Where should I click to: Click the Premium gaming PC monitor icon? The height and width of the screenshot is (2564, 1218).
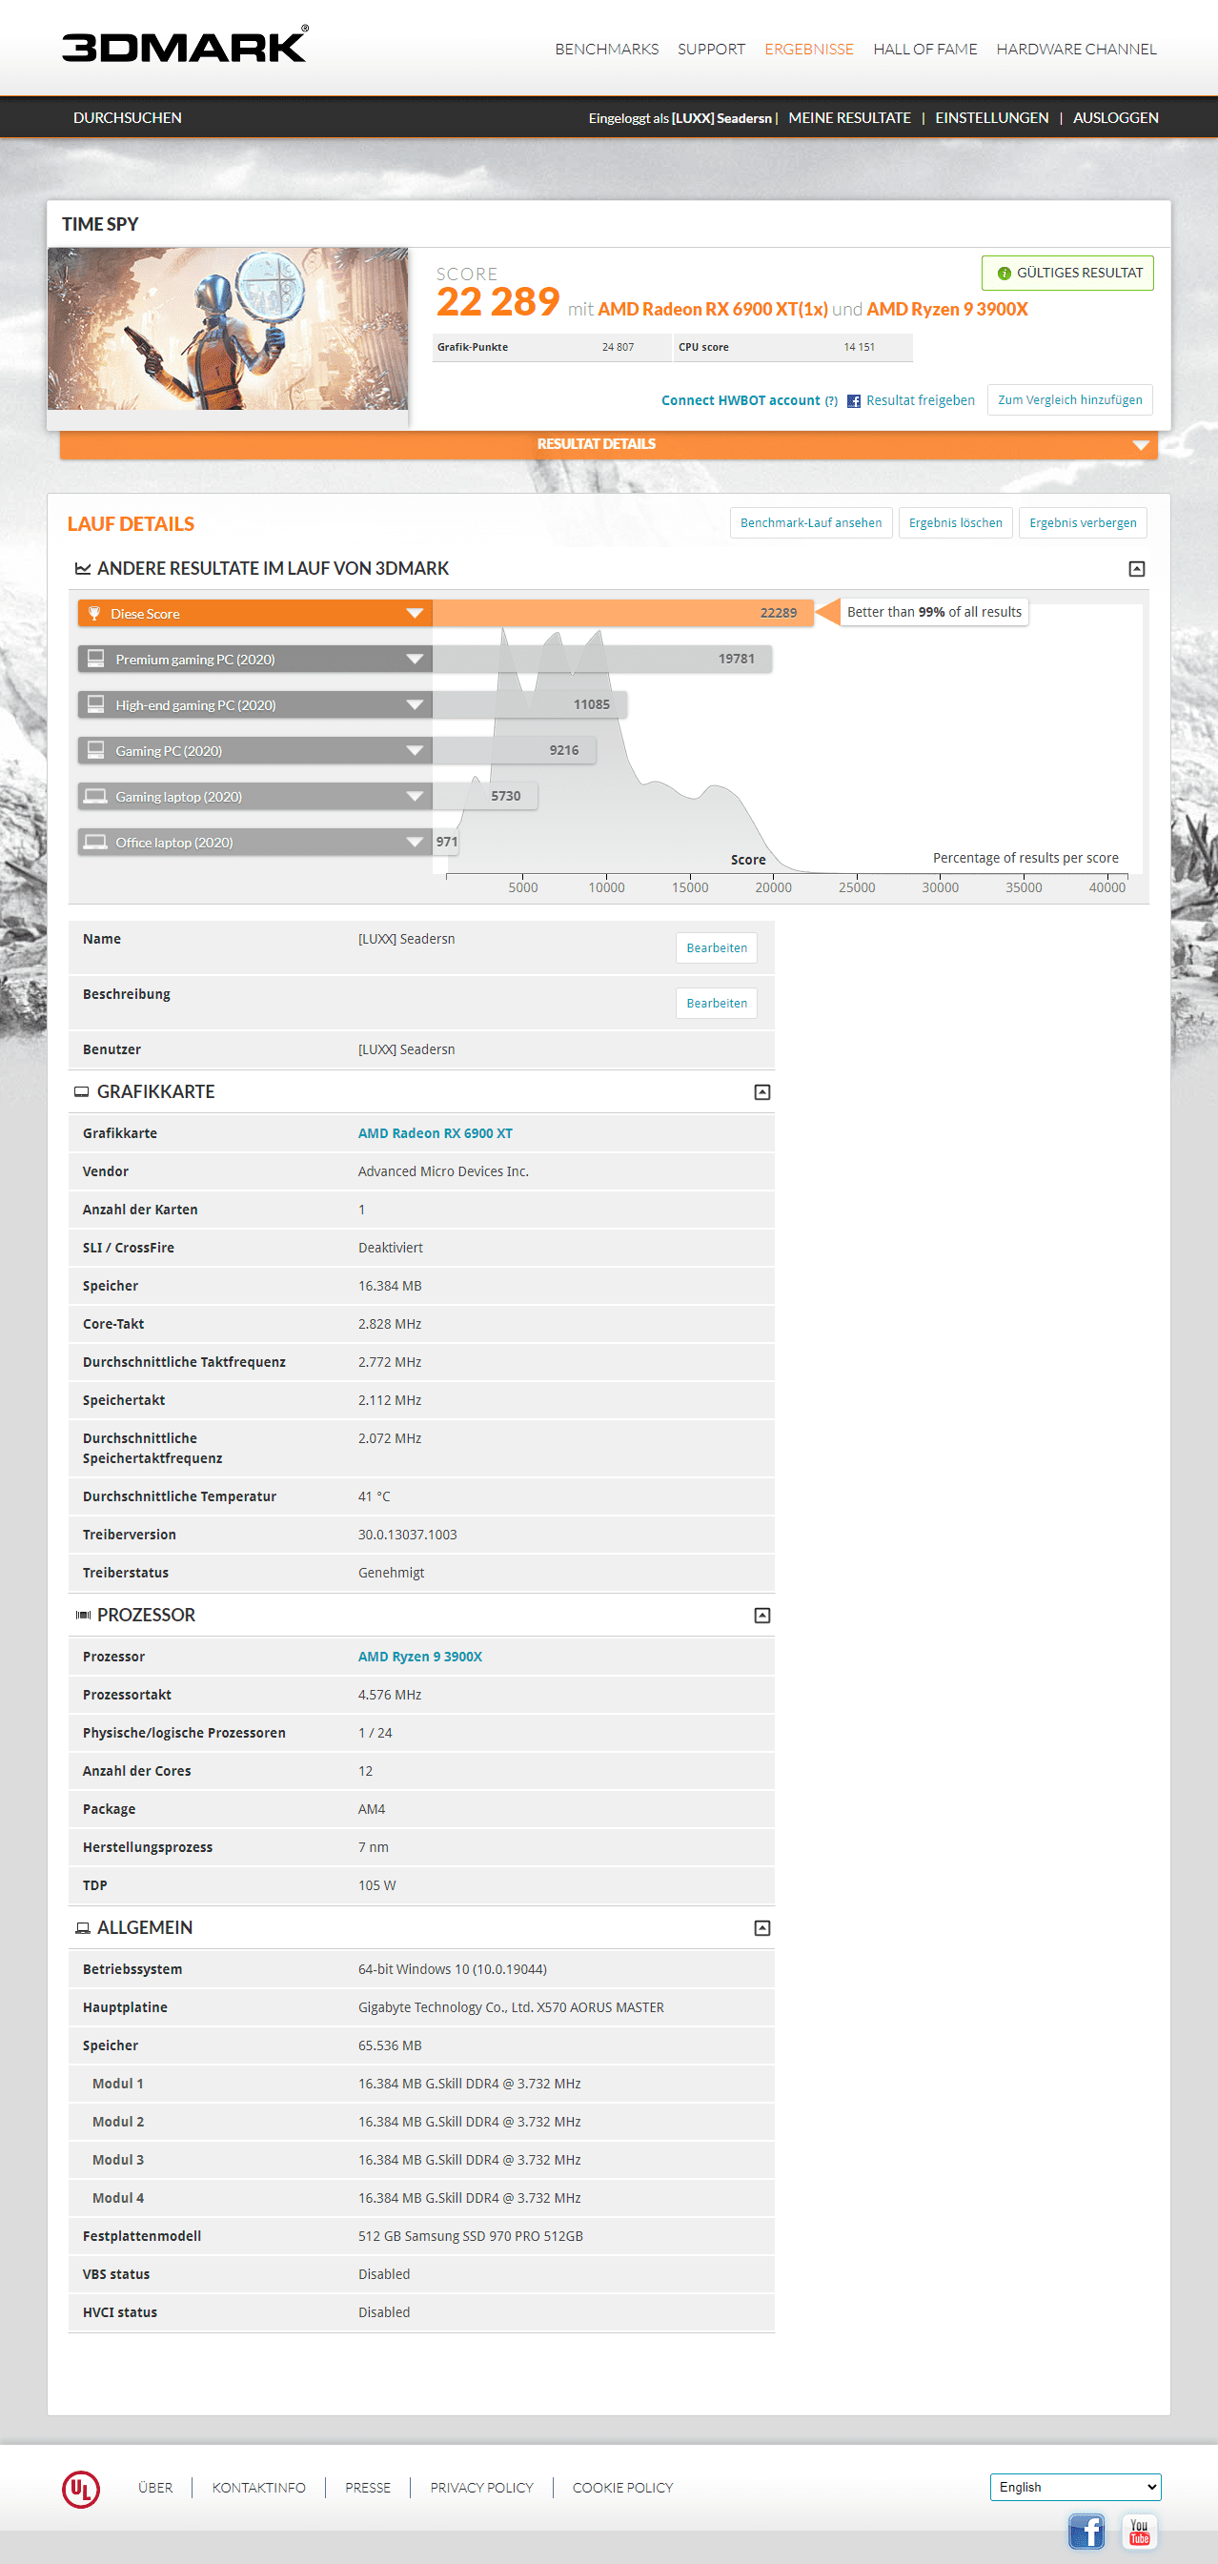[95, 658]
